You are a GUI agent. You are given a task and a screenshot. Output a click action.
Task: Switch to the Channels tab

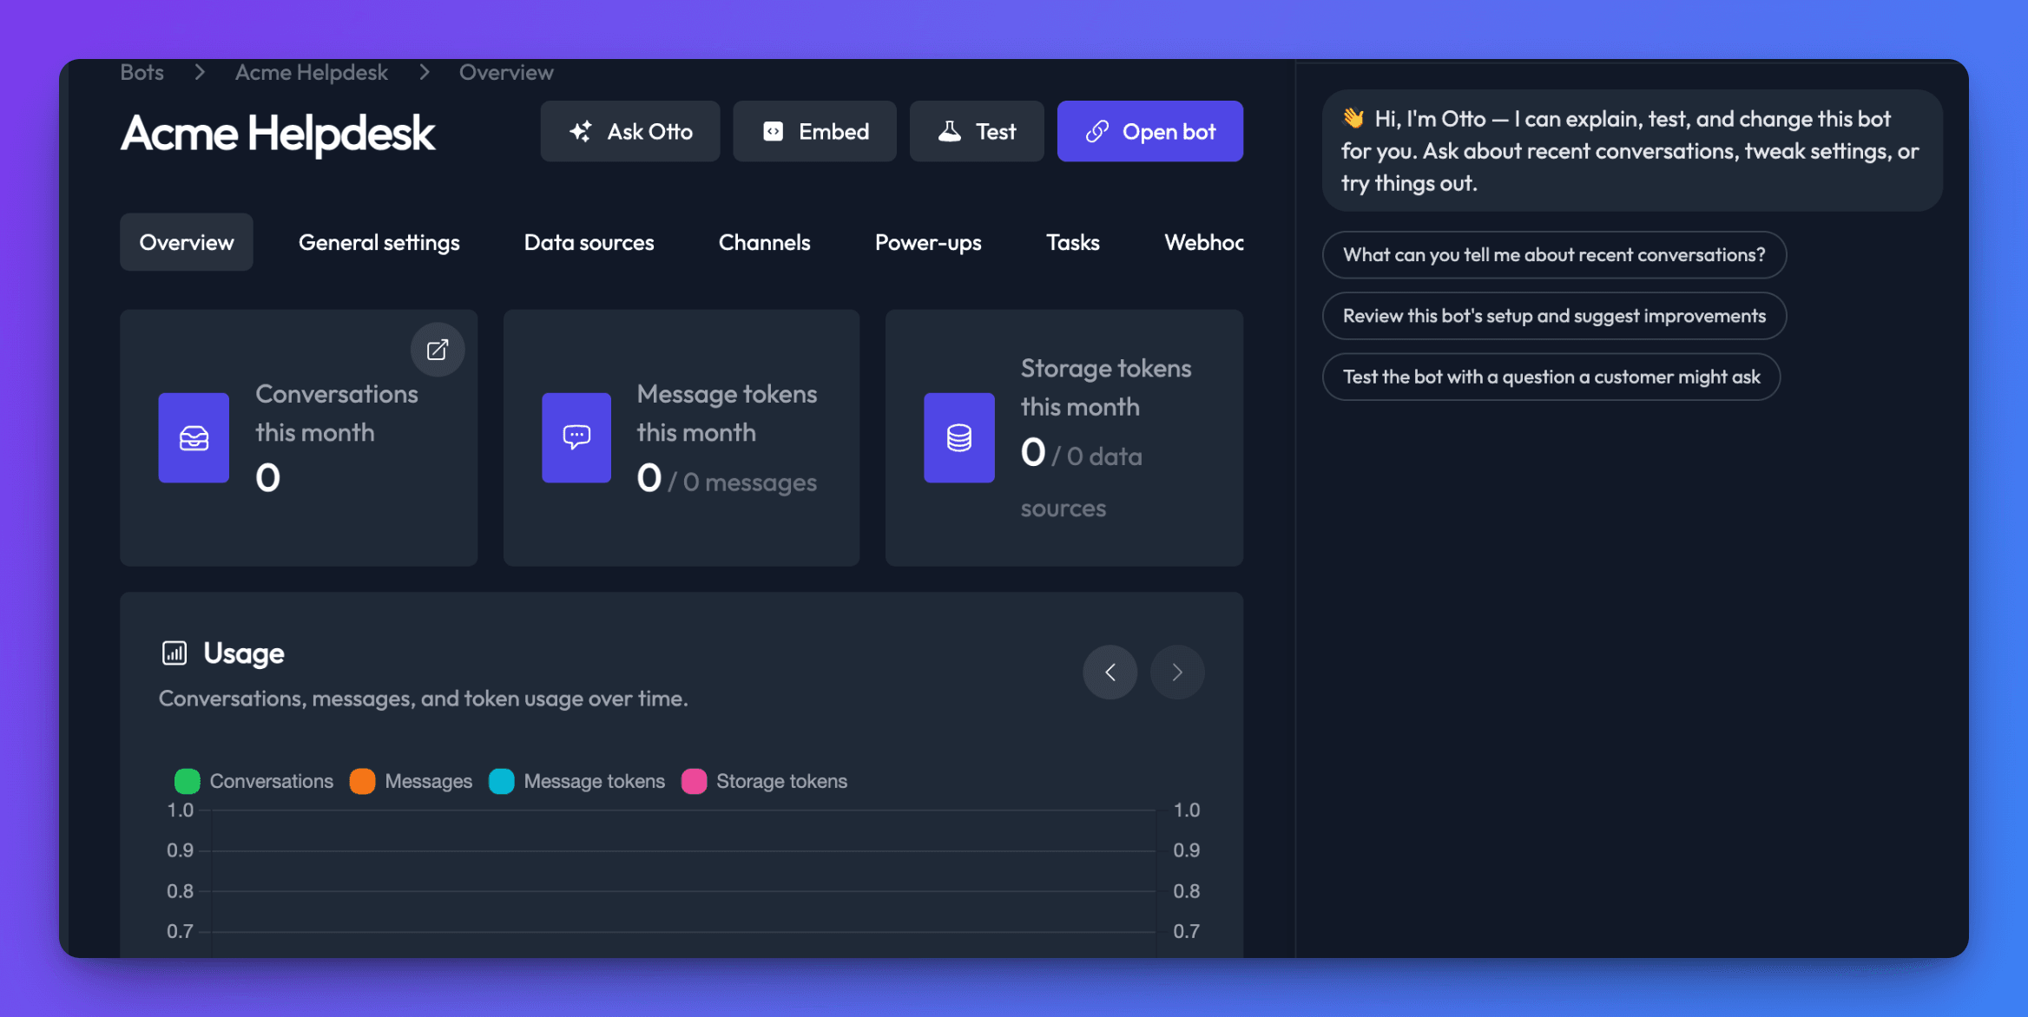(x=764, y=242)
